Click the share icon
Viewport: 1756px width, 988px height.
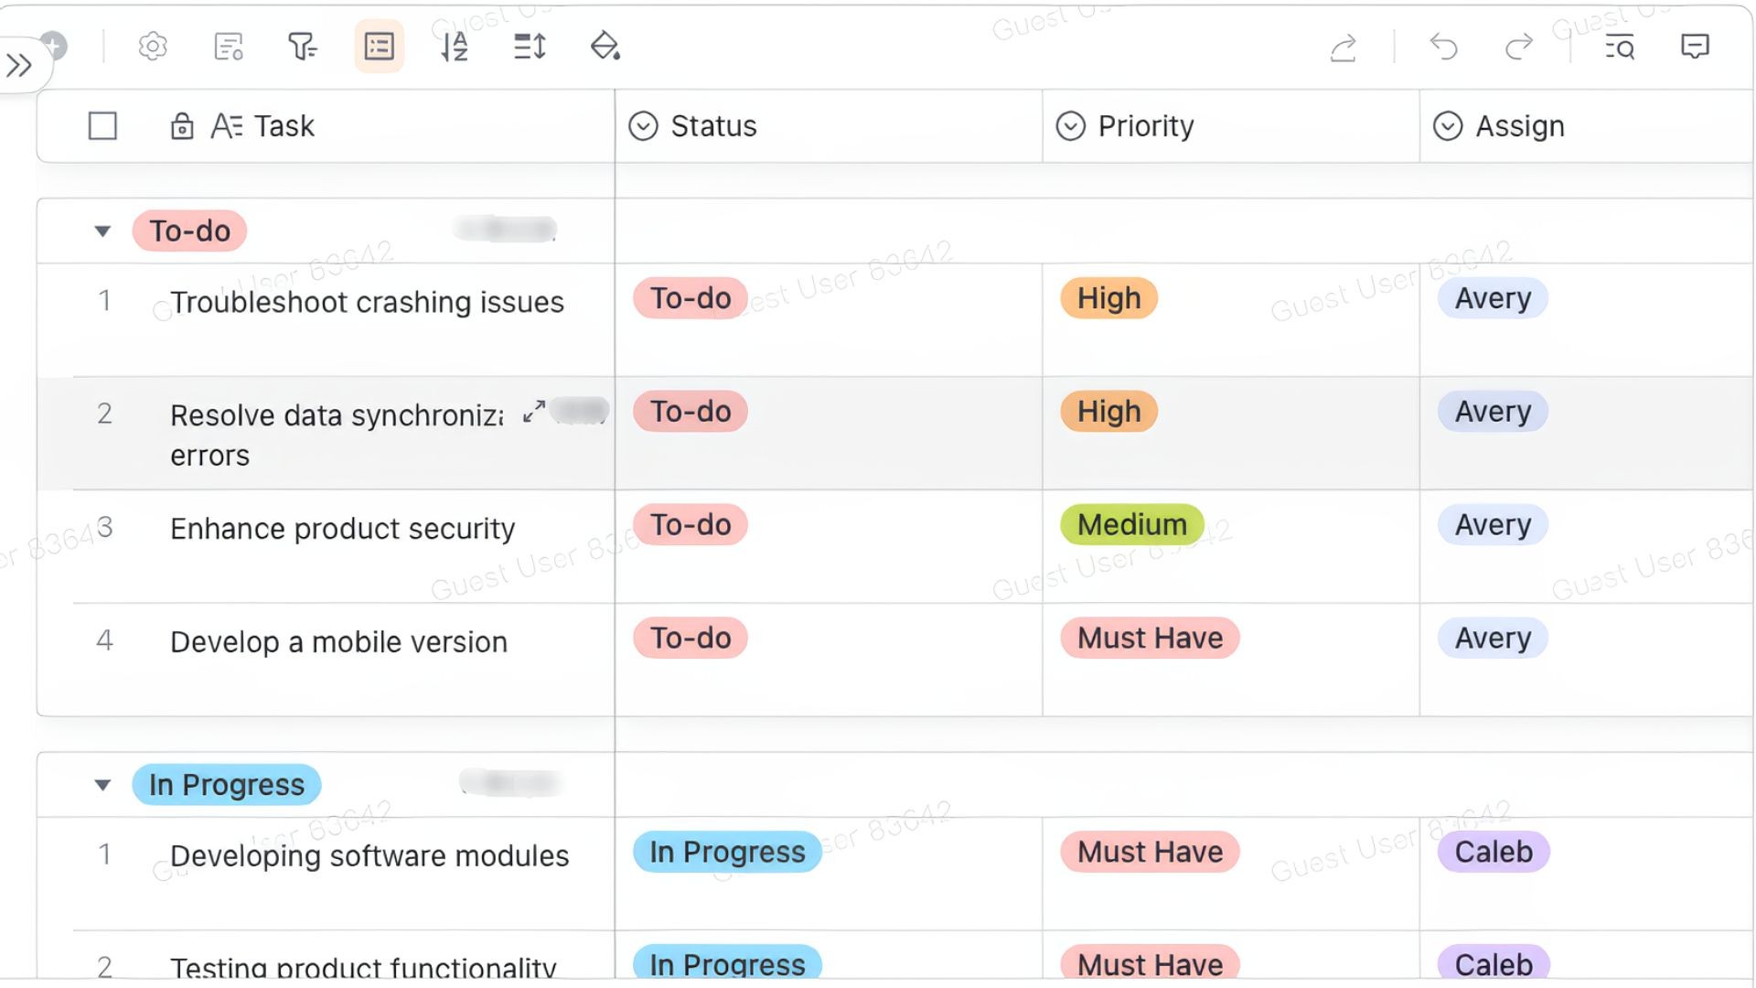pos(1342,48)
